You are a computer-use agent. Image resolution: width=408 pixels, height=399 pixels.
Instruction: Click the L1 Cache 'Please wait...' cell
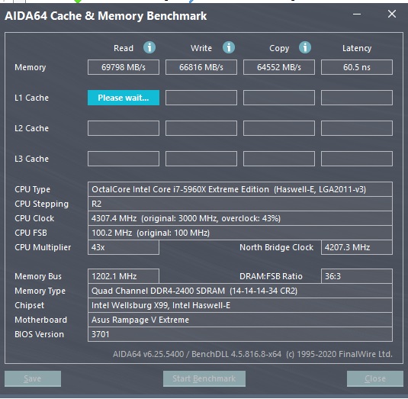124,98
